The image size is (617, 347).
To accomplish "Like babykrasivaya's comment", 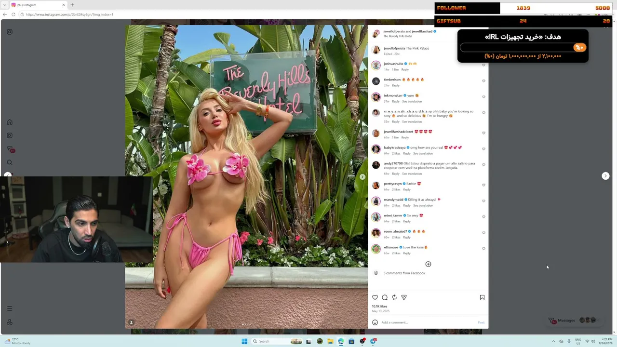I will tap(483, 149).
